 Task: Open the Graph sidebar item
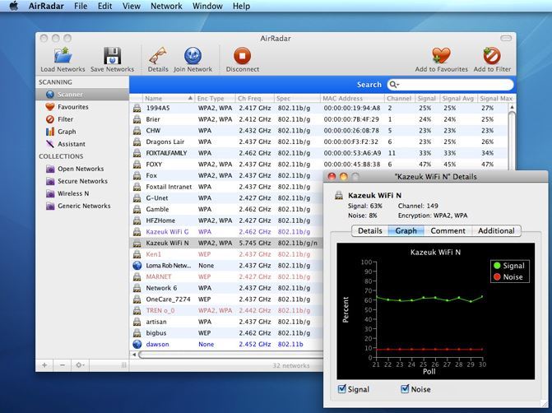(82, 132)
